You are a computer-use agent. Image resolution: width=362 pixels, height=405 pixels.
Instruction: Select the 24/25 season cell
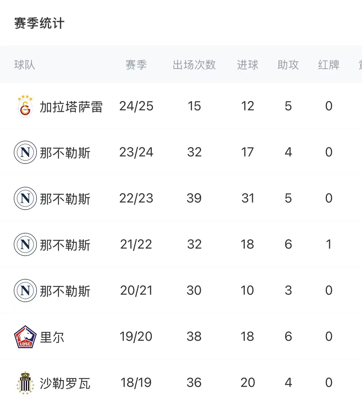coord(136,106)
